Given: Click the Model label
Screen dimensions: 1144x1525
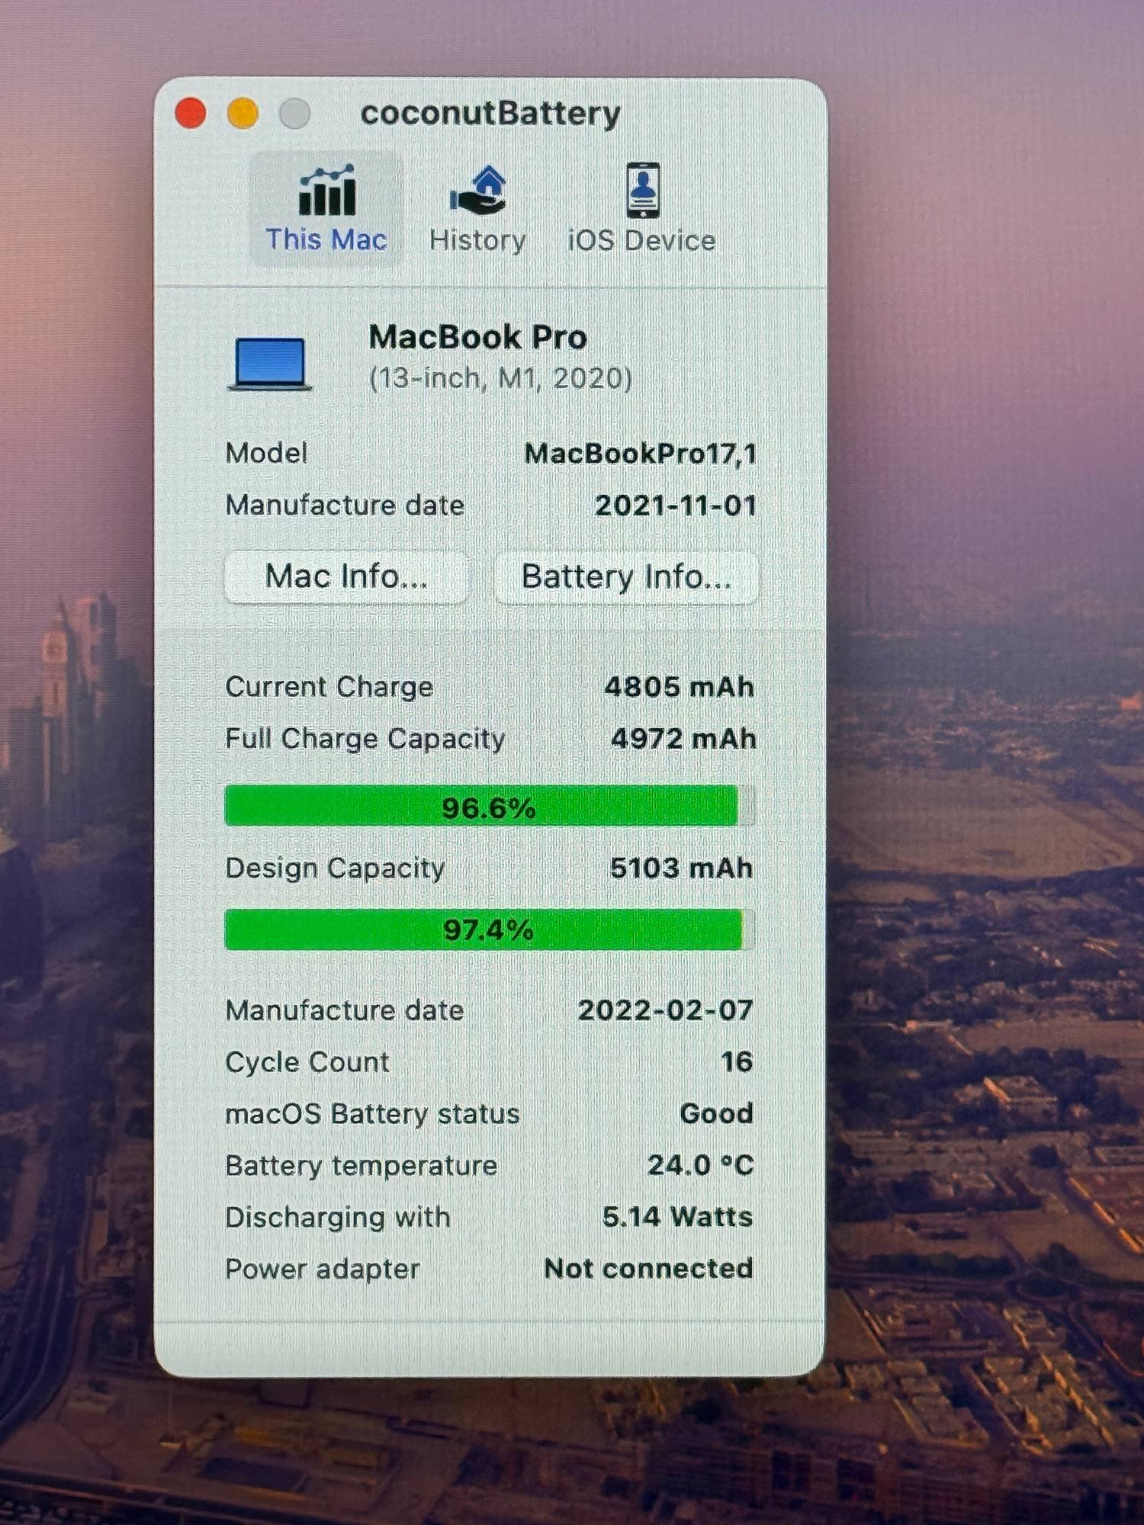Looking at the screenshot, I should [x=266, y=454].
